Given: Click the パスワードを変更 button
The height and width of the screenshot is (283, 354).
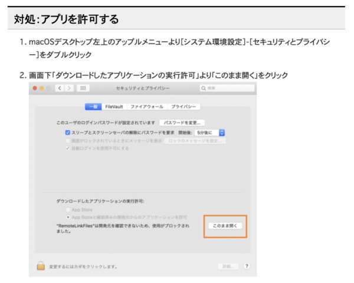Looking at the screenshot, I should click(182, 123).
